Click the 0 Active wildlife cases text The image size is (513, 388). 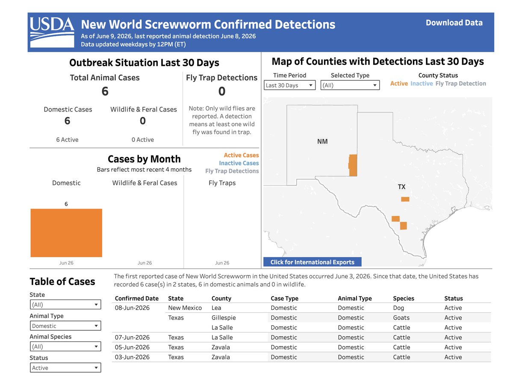point(143,140)
